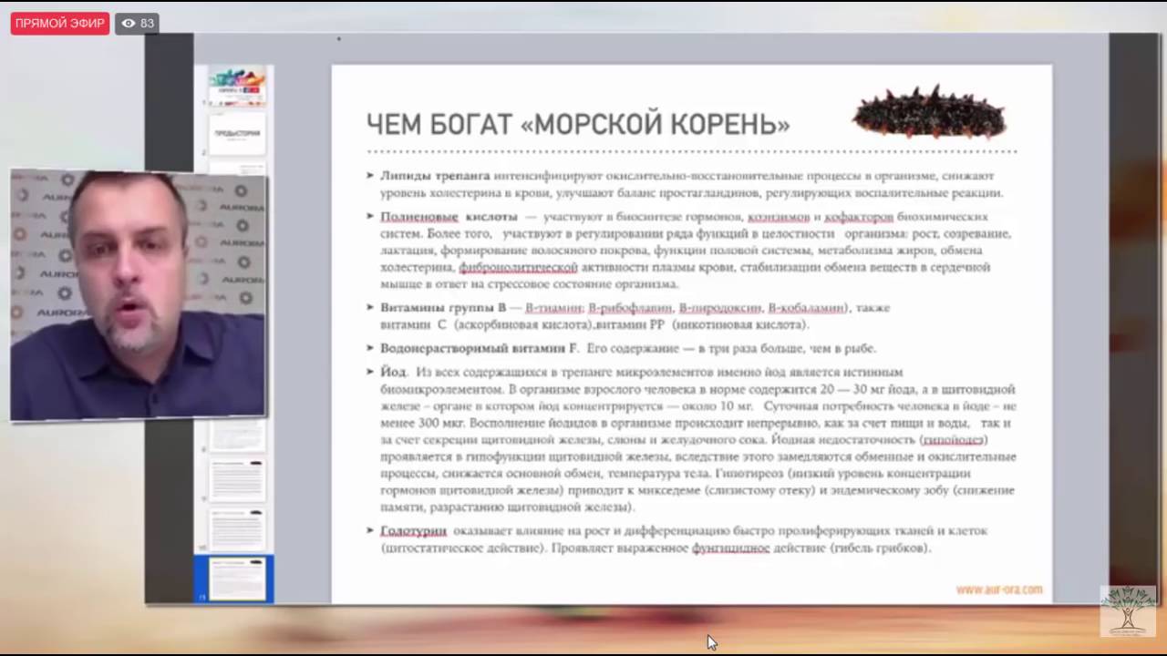This screenshot has width=1167, height=656.
Task: Click the underlined heading Голотурин
Action: pos(413,530)
